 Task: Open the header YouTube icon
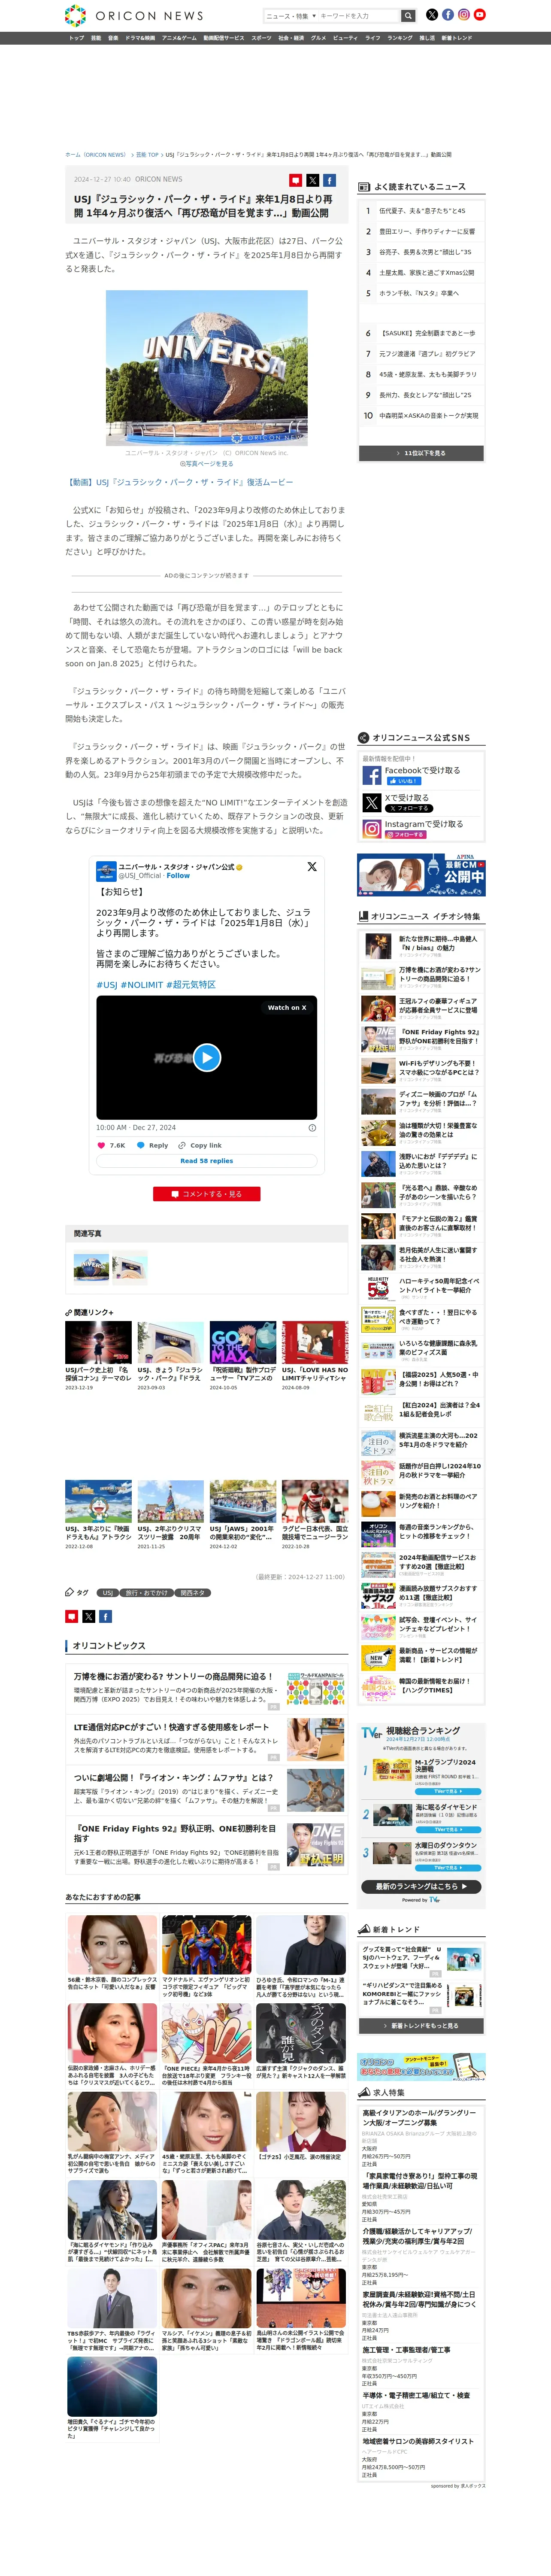point(480,15)
